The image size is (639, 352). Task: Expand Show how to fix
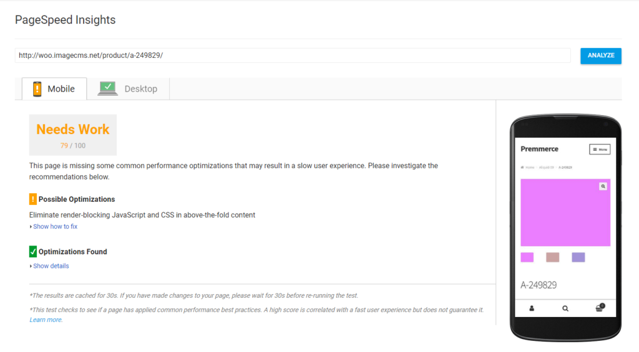point(55,226)
